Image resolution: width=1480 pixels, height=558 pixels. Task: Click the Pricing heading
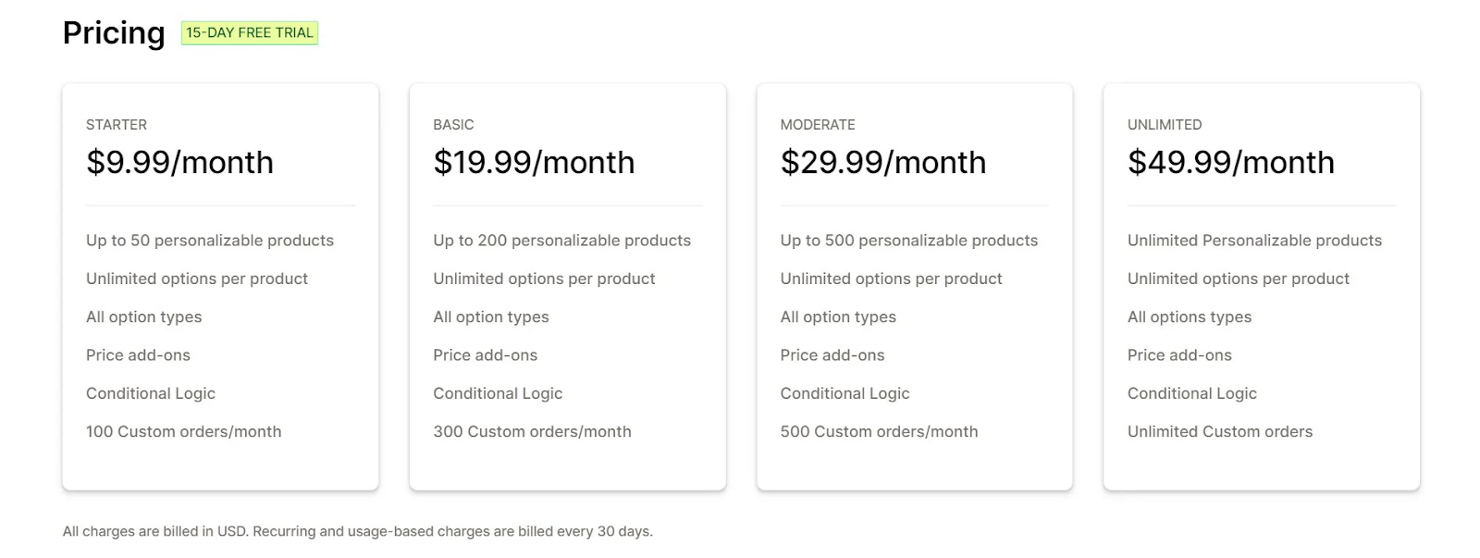tap(114, 33)
